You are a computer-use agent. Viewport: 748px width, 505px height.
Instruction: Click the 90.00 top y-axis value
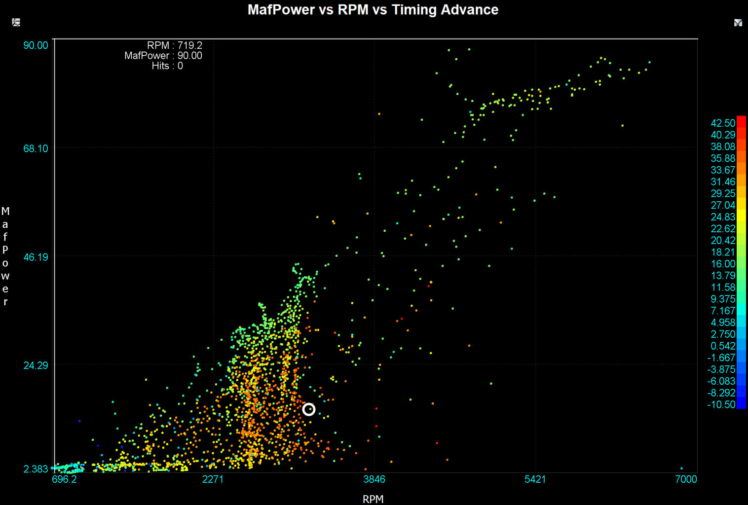pyautogui.click(x=36, y=45)
